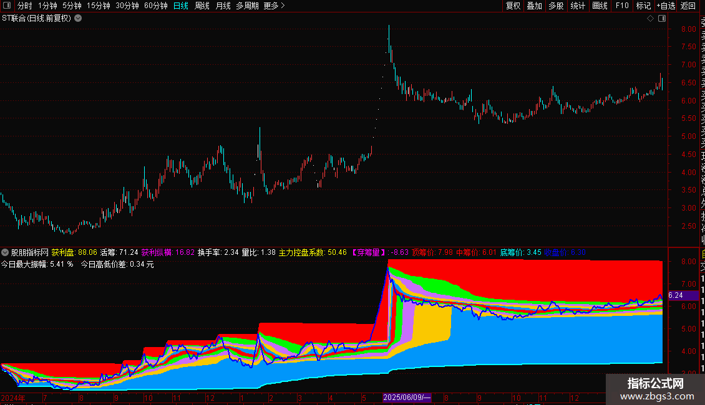Select the 30分钟 period tab

[x=127, y=6]
